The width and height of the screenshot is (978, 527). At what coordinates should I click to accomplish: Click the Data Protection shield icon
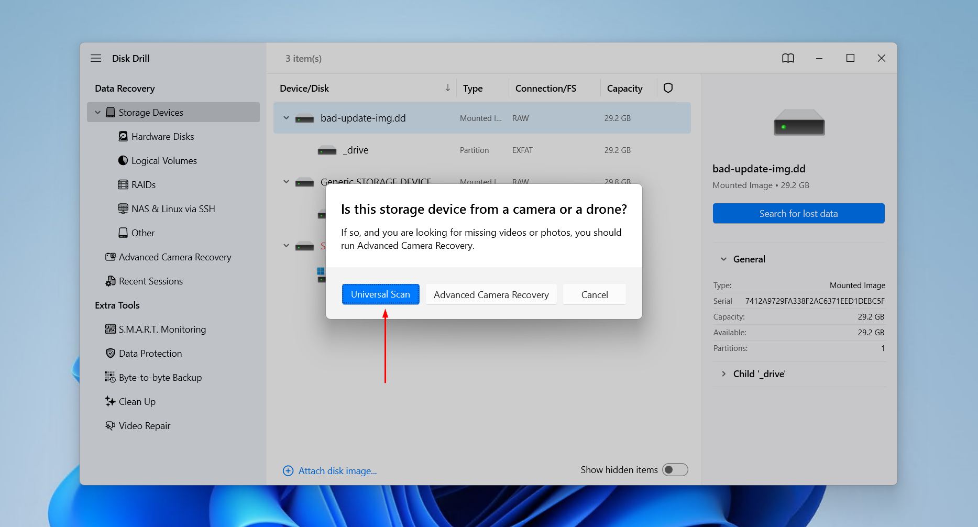111,353
